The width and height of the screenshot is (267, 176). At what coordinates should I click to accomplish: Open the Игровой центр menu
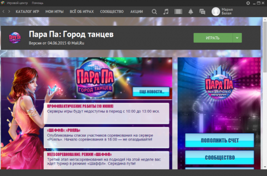pos(17,3)
